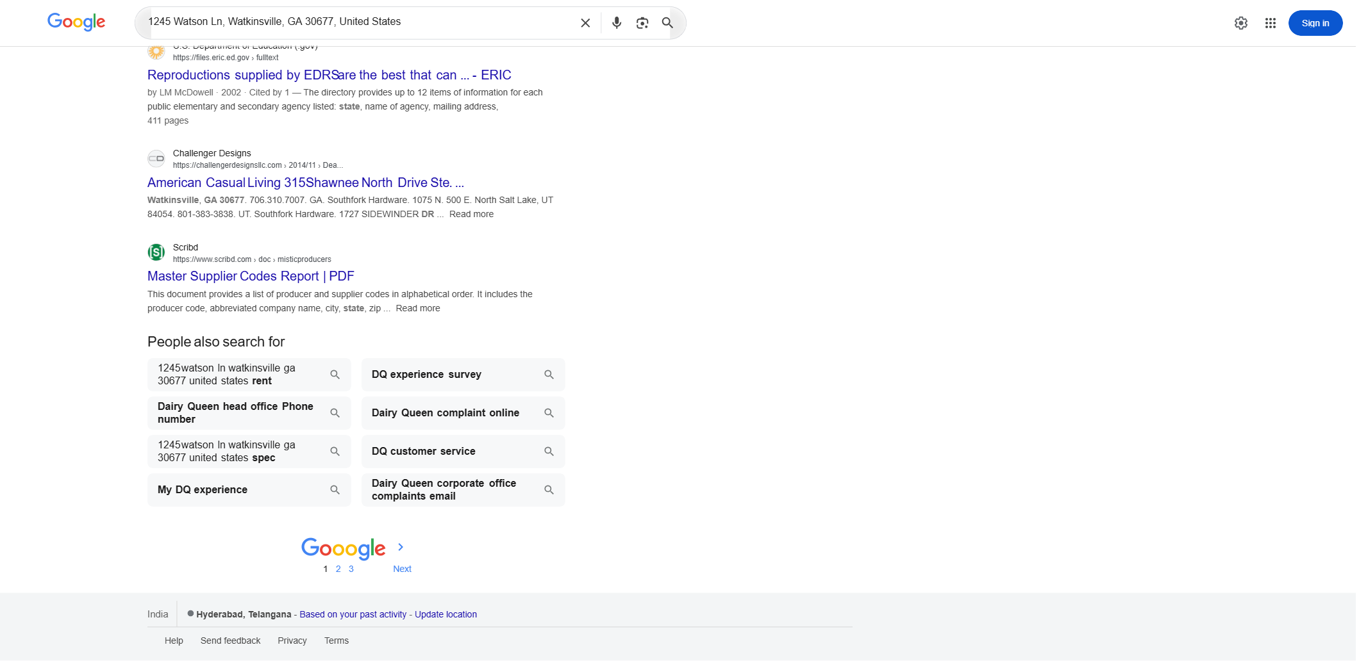Click the Next page link
1368x661 pixels.
point(402,569)
